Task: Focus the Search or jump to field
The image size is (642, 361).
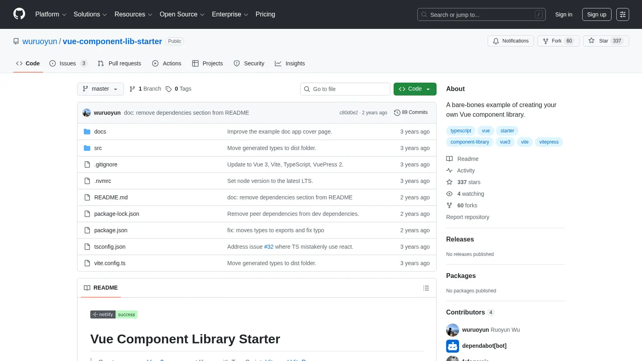Action: click(481, 14)
